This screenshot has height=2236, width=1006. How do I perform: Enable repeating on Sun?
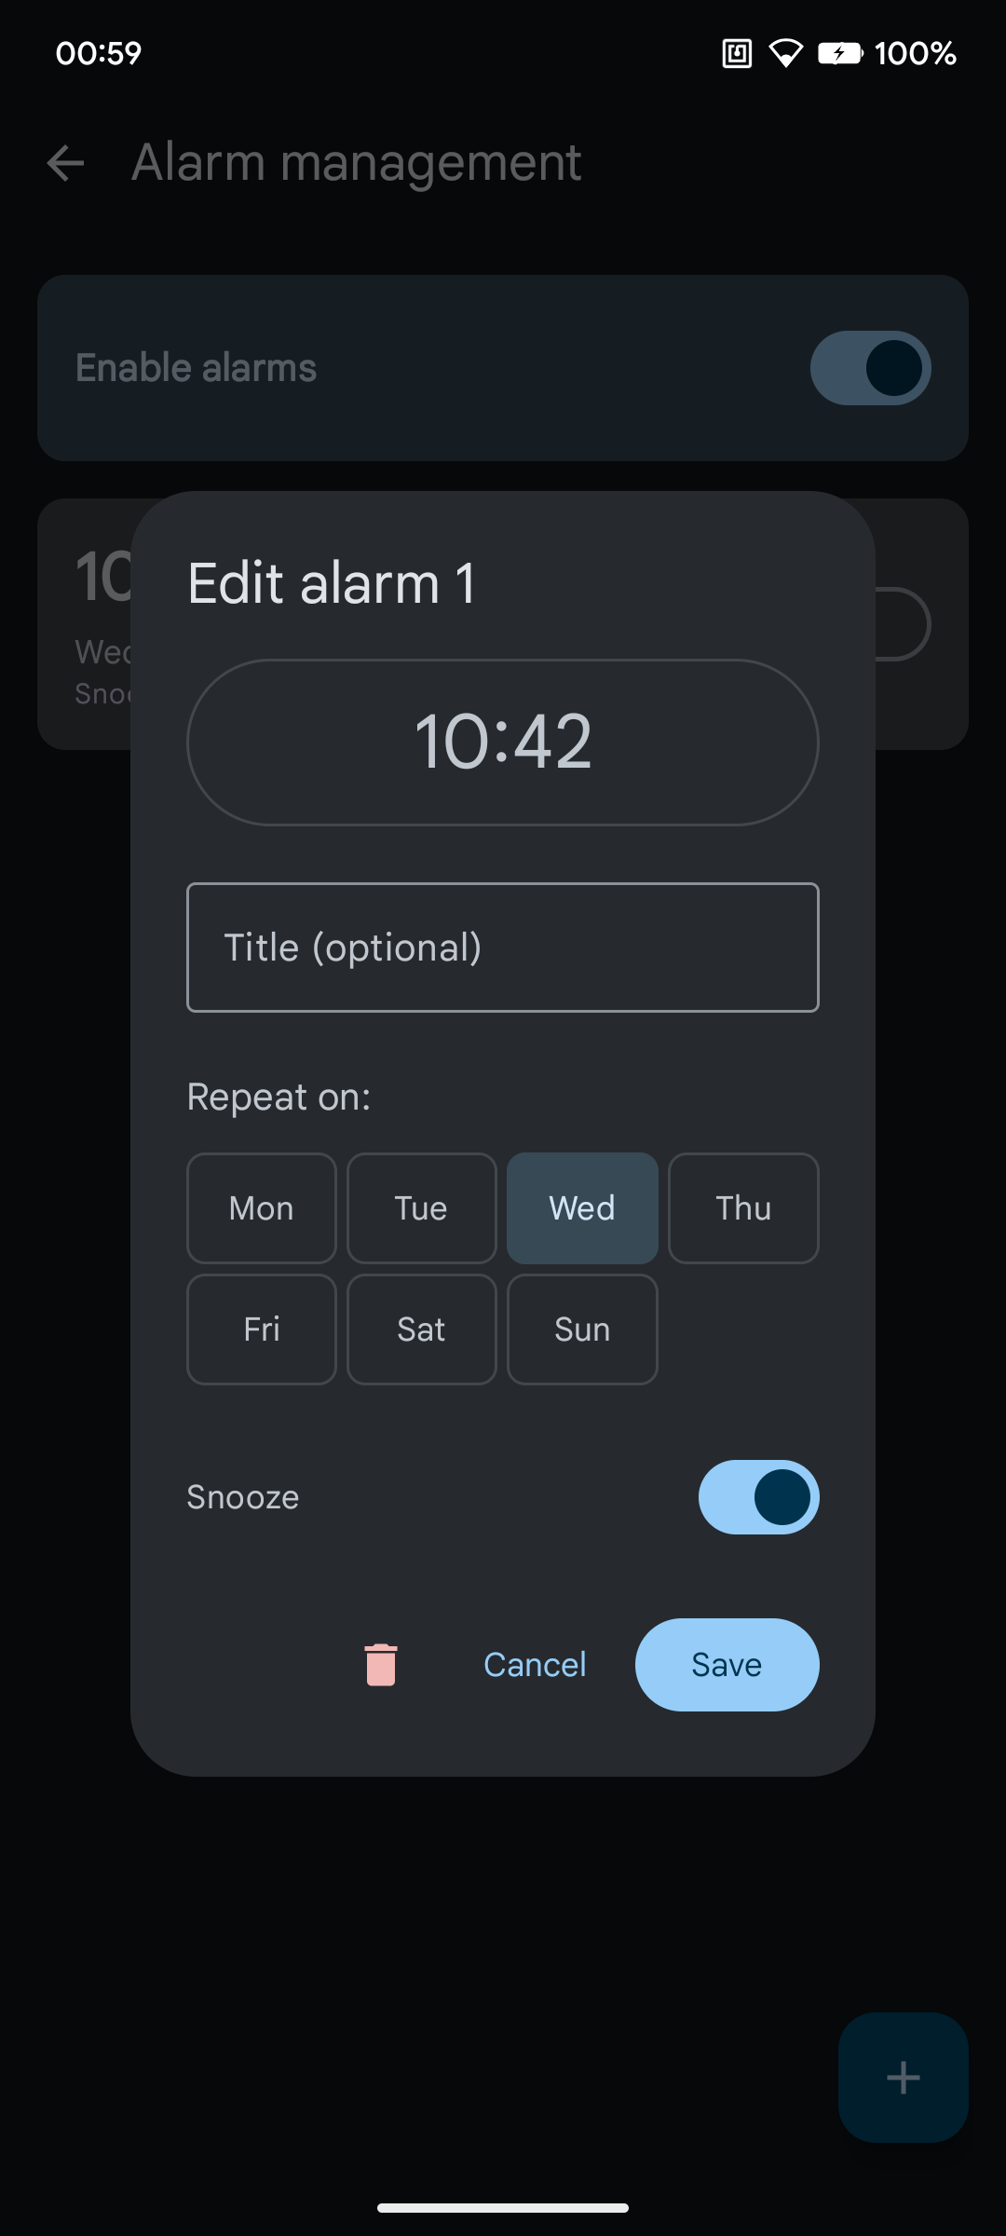[582, 1329]
